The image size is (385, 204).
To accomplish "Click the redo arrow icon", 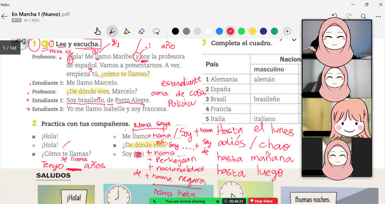I will (x=349, y=16).
